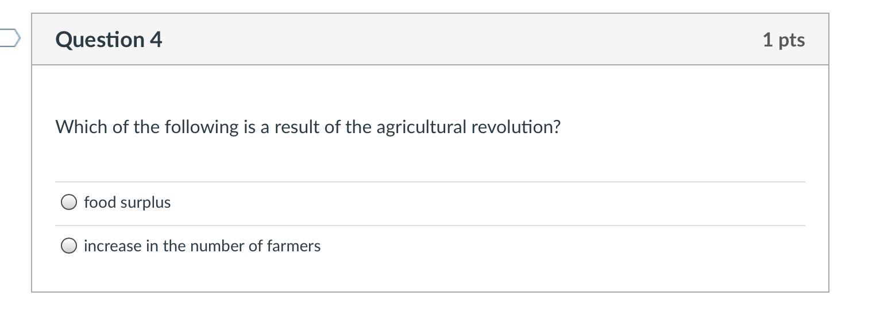Click the "1 pts" points label
880x311 pixels.
click(x=783, y=40)
